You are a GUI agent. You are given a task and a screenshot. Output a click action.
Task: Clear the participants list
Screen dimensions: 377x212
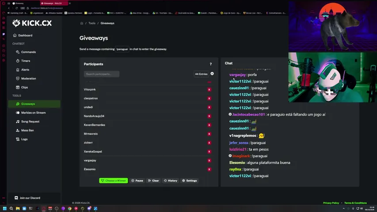[x=154, y=181]
